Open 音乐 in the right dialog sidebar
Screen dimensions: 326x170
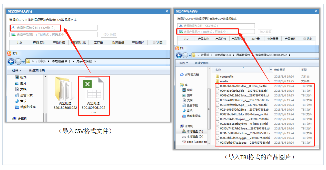[187, 110]
